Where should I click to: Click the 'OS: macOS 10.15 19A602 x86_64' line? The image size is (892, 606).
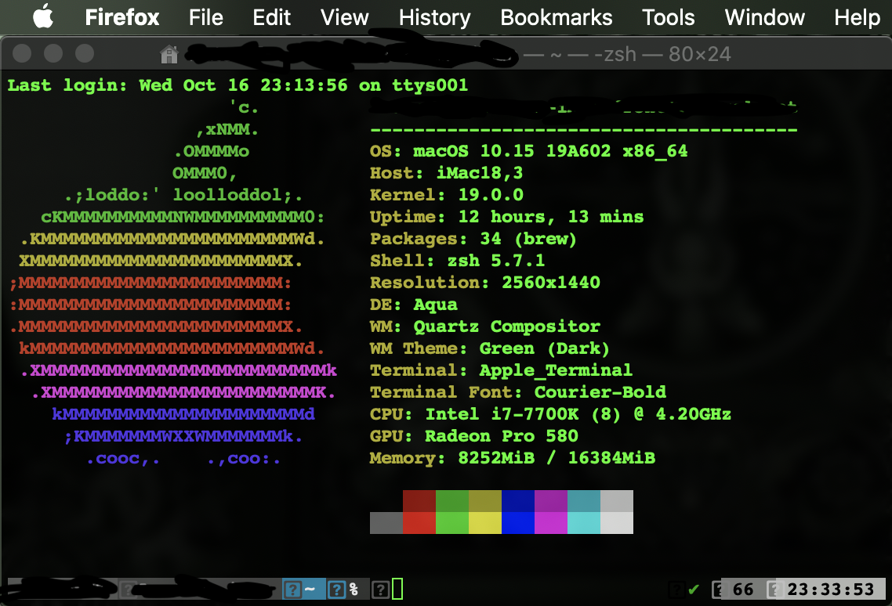point(528,151)
